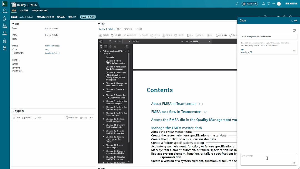Zoom in the PDF with plus
Screen dimensions: 300x169
(x=187, y=41)
